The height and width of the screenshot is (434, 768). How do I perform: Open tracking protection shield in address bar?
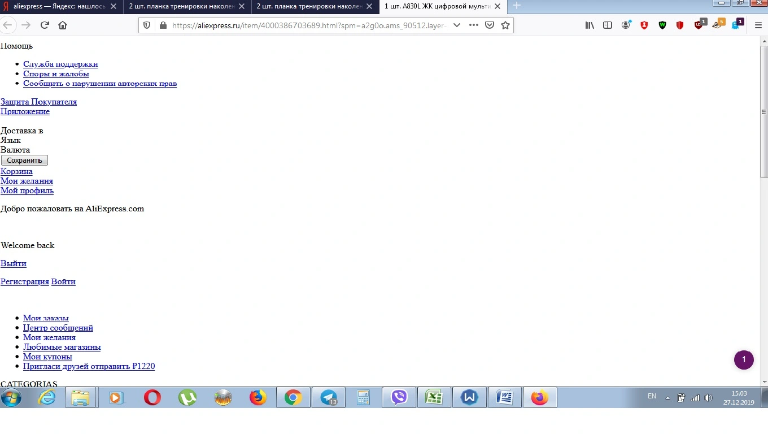(x=147, y=25)
